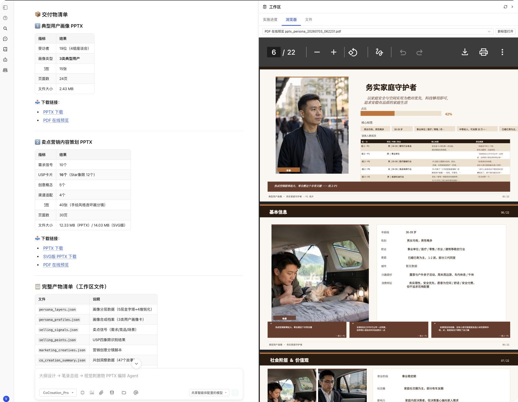The image size is (518, 402).
Task: Click the globe web search icon
Action: (83, 393)
